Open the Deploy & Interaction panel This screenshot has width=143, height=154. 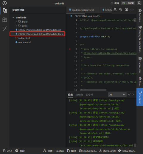click(140, 39)
